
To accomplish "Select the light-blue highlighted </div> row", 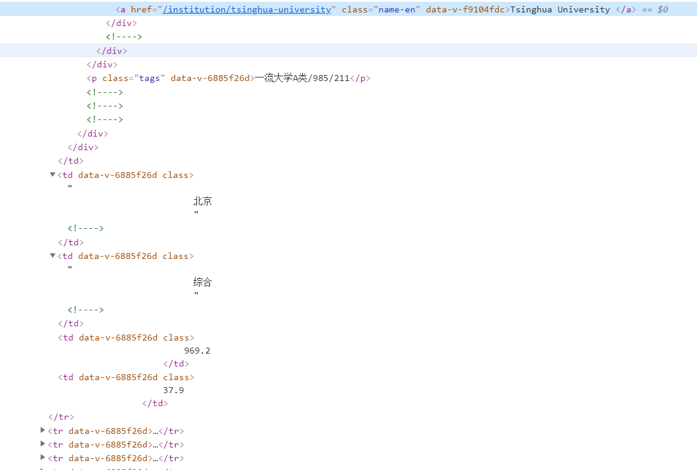I will pos(348,51).
